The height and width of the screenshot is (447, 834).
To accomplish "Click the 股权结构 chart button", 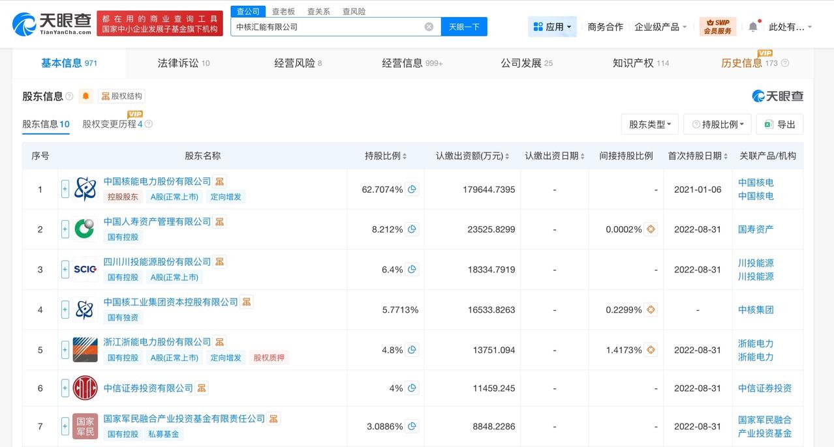I will point(121,96).
